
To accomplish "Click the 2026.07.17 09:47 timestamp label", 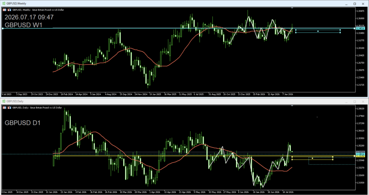I will tap(29, 17).
